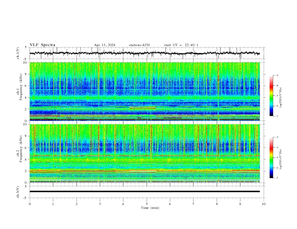297x229 pixels.
Task: Click time axis tick label "2"
Action: pyautogui.click(x=76, y=204)
